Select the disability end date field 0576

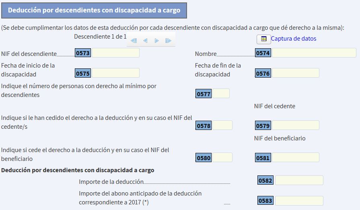pos(296,73)
